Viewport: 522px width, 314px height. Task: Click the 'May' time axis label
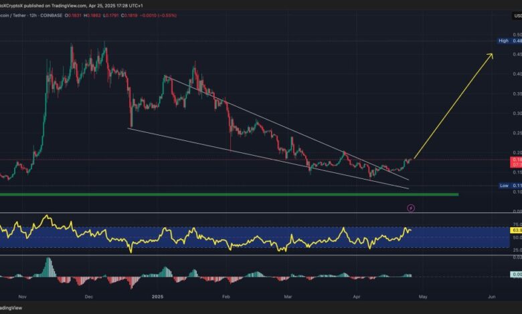coord(423,297)
